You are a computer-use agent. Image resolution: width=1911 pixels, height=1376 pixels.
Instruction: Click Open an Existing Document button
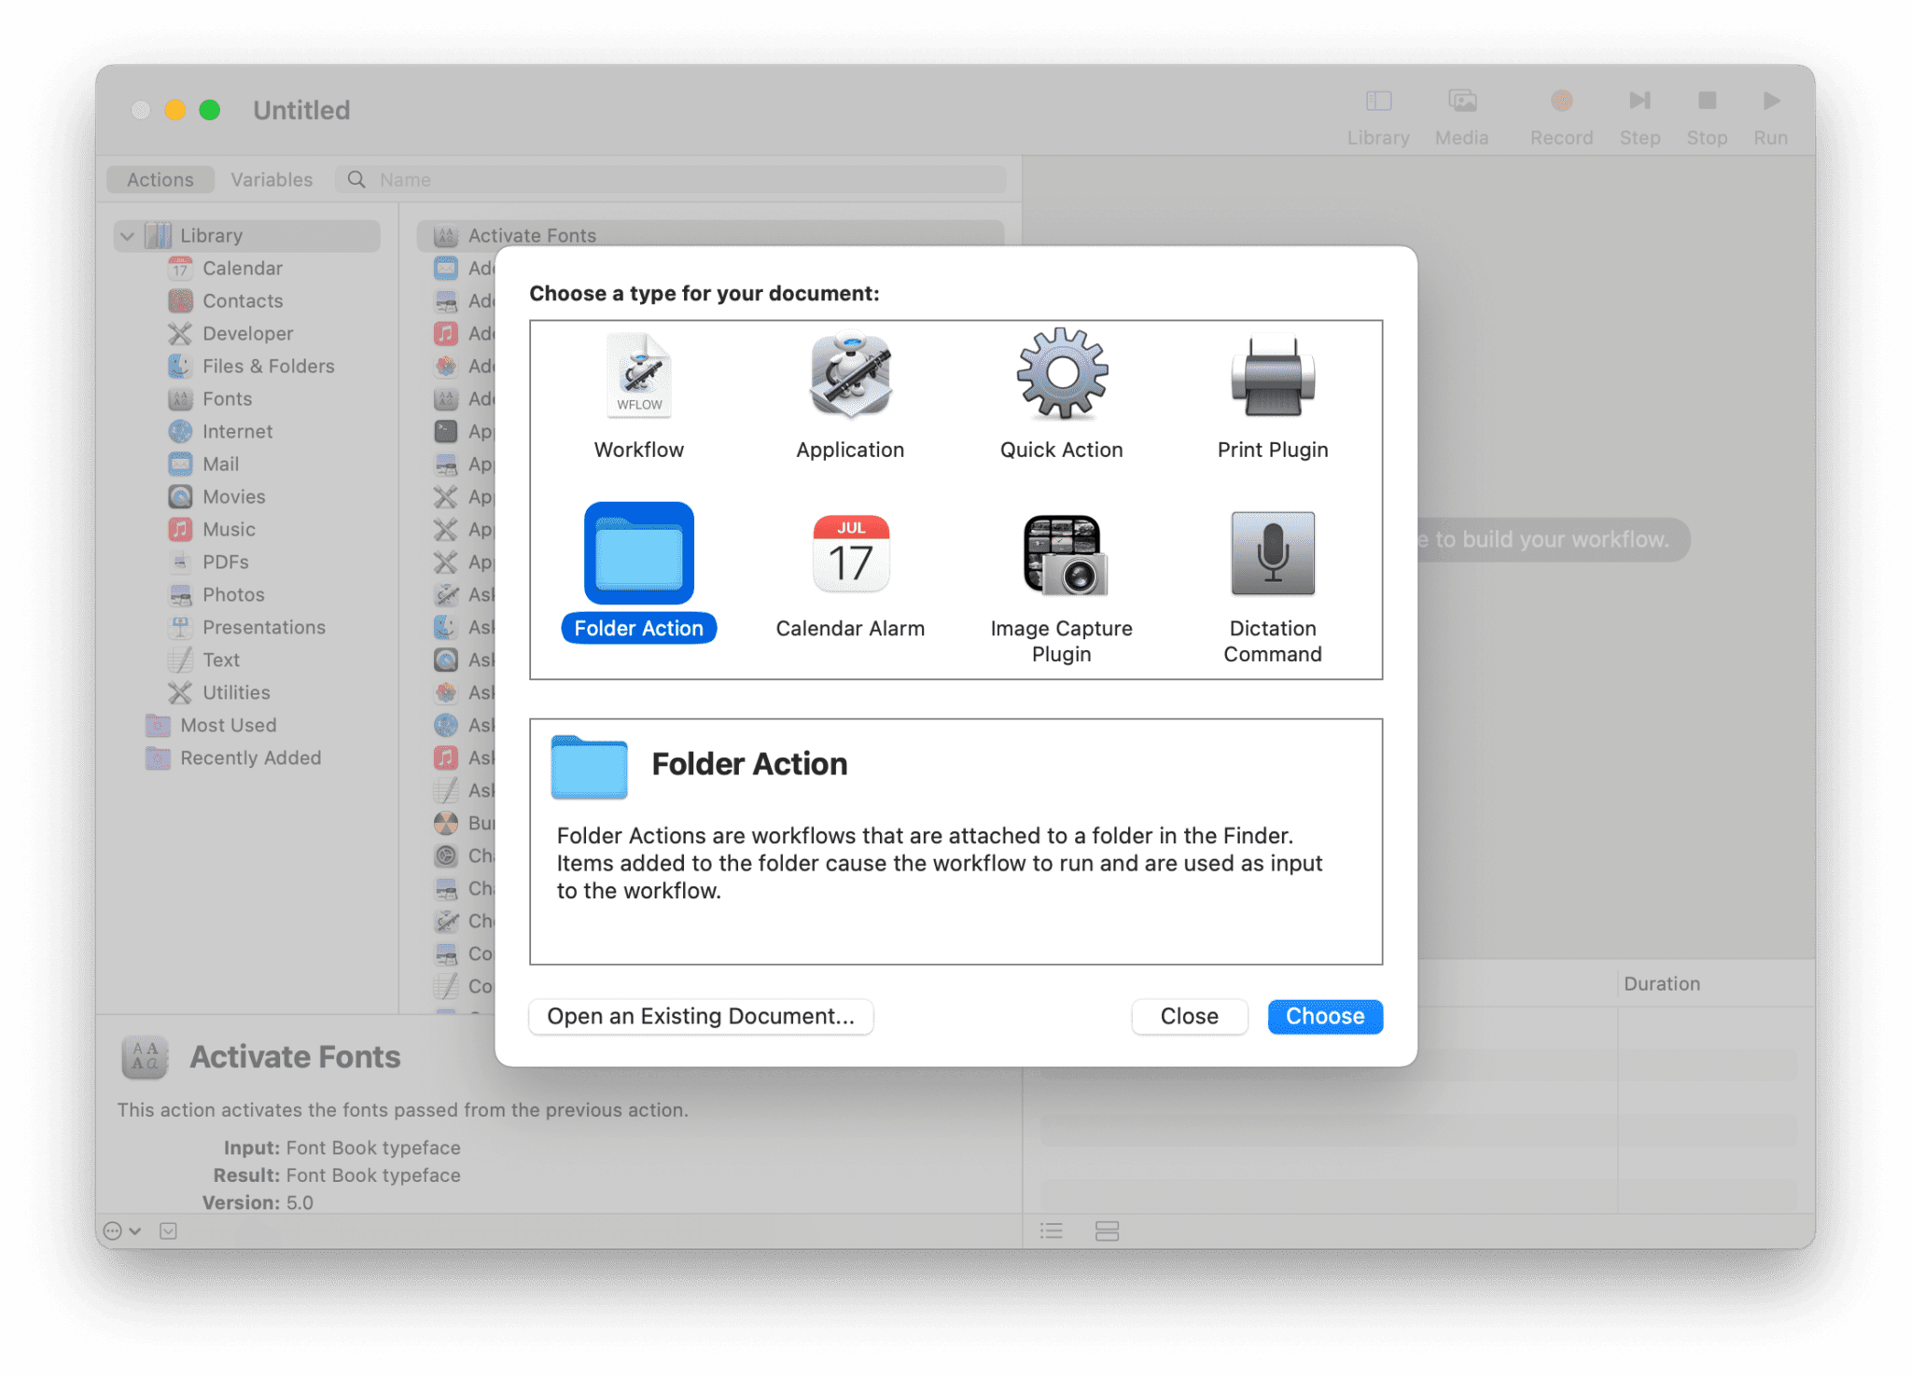(701, 1016)
